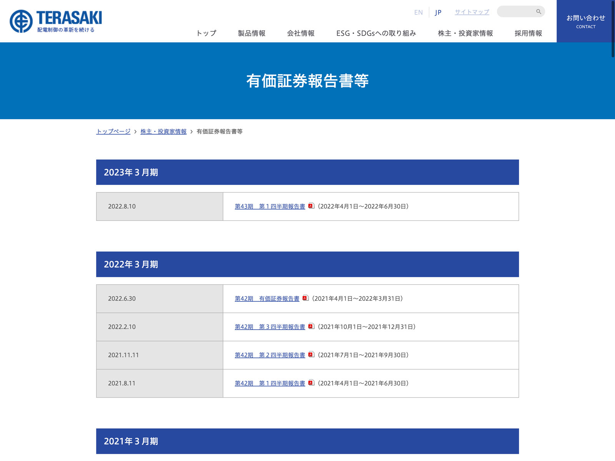The image size is (615, 461).
Task: Click PDF icon beside 第42期 有価証券報告書
Action: tap(306, 298)
